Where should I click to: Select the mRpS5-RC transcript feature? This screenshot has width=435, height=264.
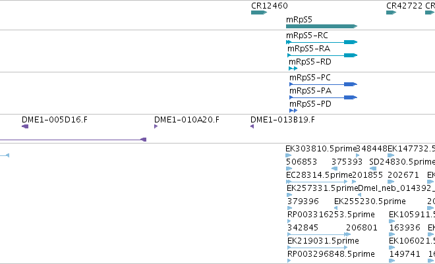pyautogui.click(x=322, y=42)
